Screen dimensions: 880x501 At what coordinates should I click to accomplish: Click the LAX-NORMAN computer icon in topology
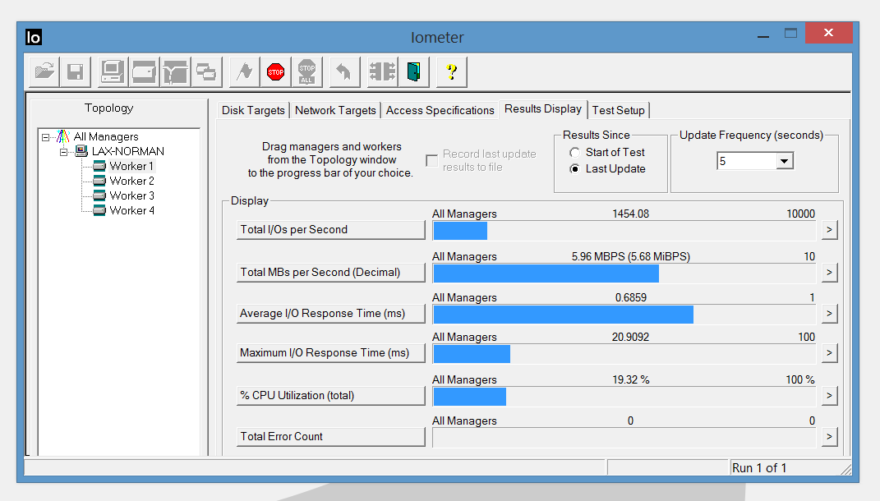click(81, 151)
